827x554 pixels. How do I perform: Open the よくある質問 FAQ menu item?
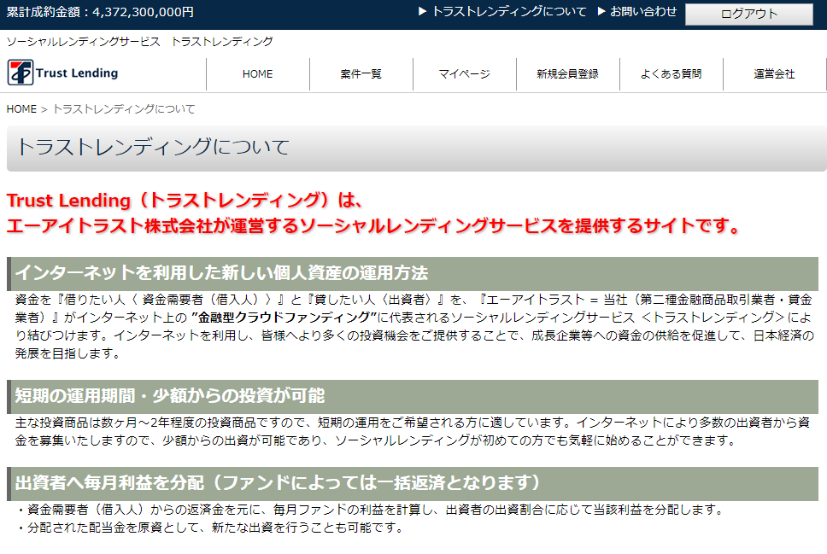(x=671, y=74)
